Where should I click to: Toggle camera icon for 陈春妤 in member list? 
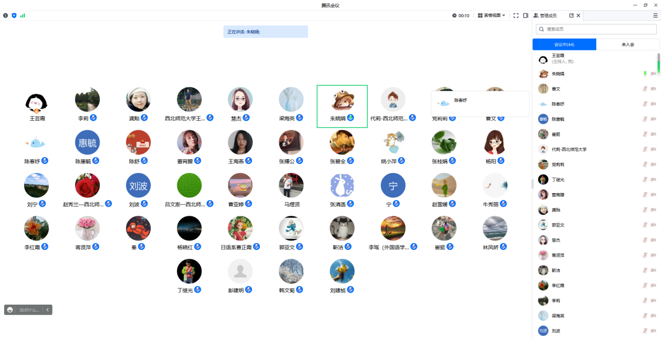click(x=653, y=104)
